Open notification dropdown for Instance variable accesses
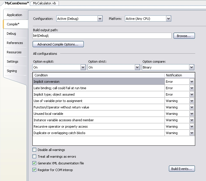Screen dimensions: 206x181 (x=192, y=120)
